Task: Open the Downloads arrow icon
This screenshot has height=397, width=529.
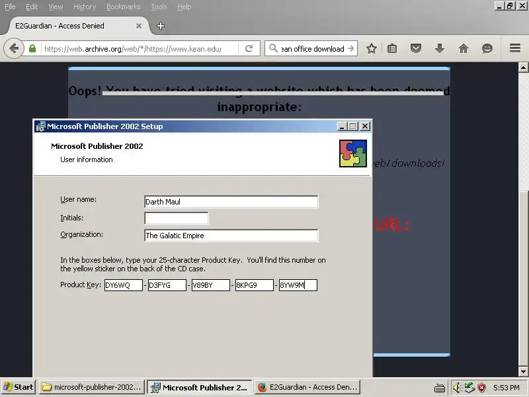Action: pos(440,48)
